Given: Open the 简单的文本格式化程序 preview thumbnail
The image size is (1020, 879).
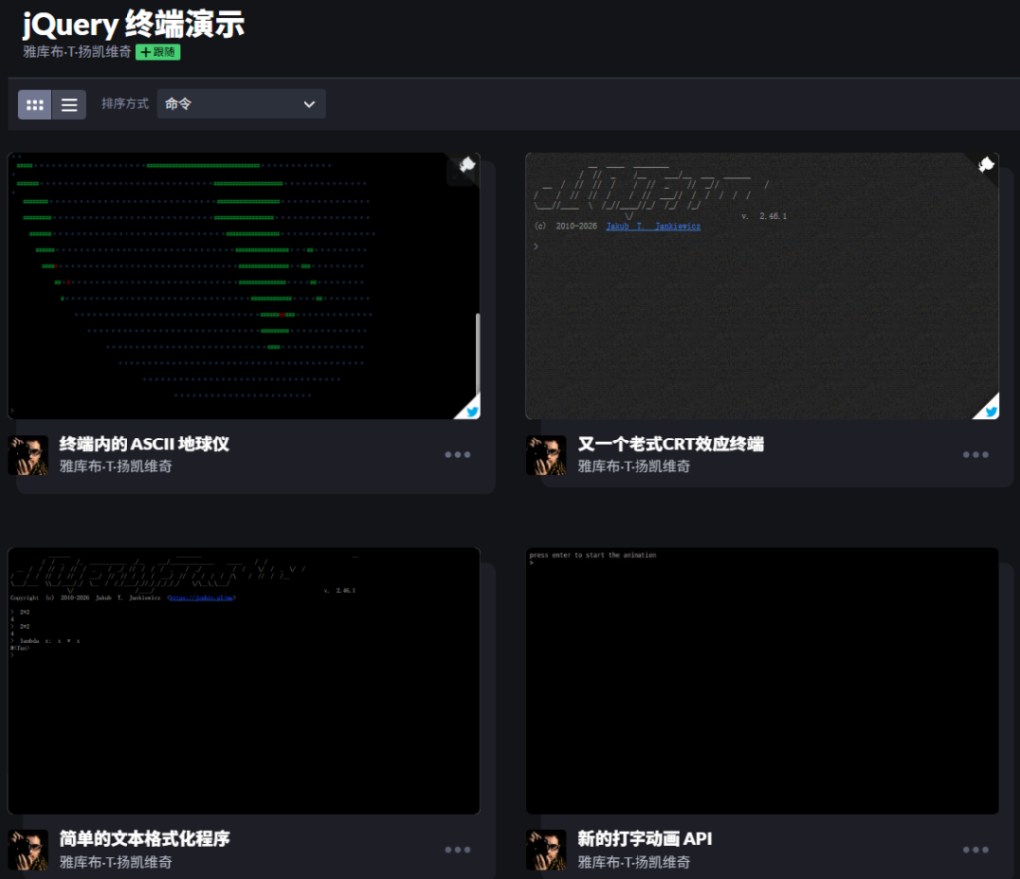Looking at the screenshot, I should [x=244, y=681].
